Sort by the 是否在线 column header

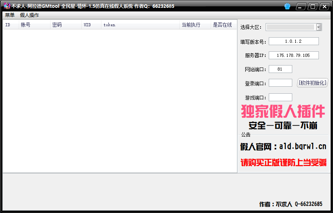224,25
